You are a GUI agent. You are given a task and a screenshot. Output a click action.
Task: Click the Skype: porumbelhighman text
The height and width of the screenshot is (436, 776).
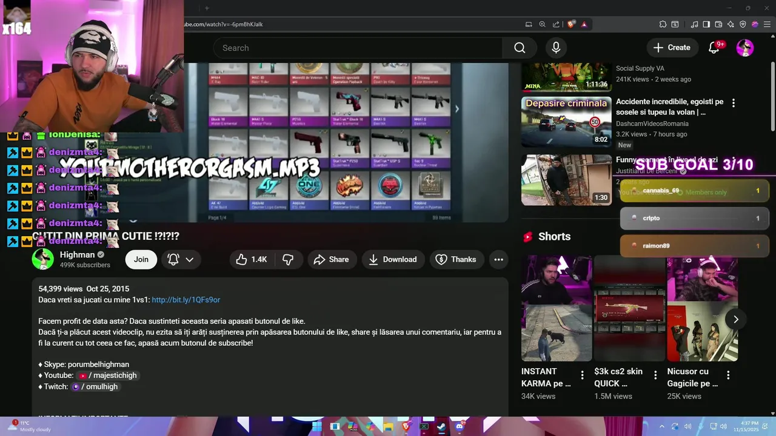tap(84, 365)
